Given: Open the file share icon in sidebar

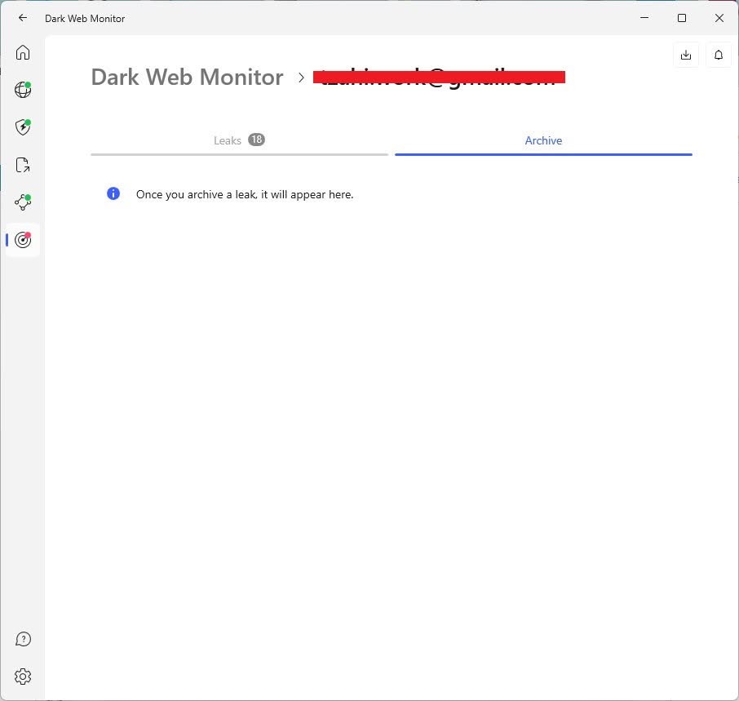Looking at the screenshot, I should tap(23, 165).
